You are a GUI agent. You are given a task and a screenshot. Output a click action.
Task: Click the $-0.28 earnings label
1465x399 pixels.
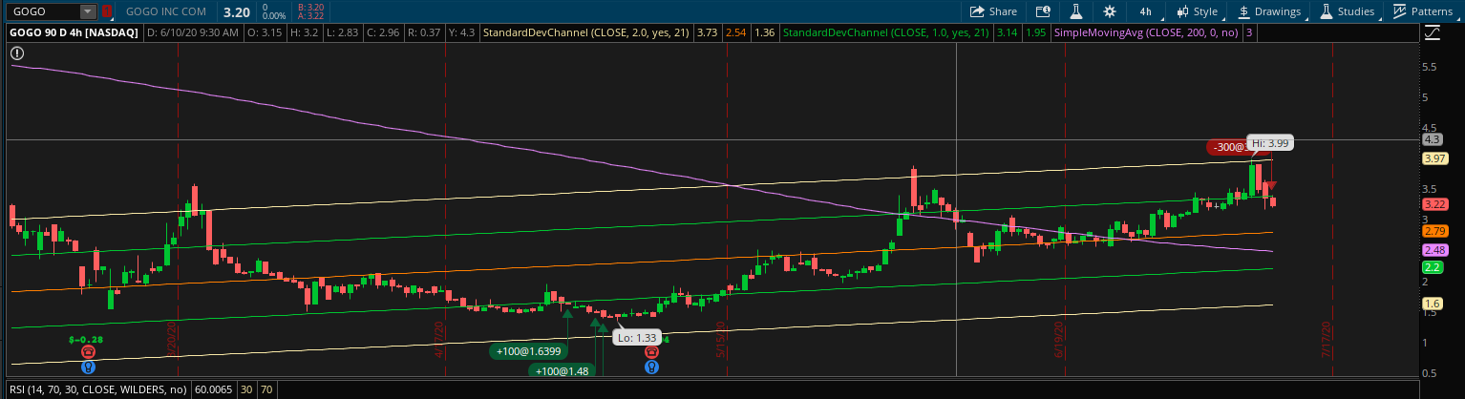pos(86,339)
